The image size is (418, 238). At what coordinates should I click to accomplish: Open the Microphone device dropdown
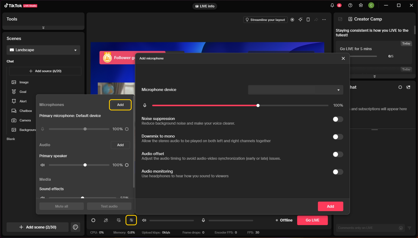click(x=295, y=90)
